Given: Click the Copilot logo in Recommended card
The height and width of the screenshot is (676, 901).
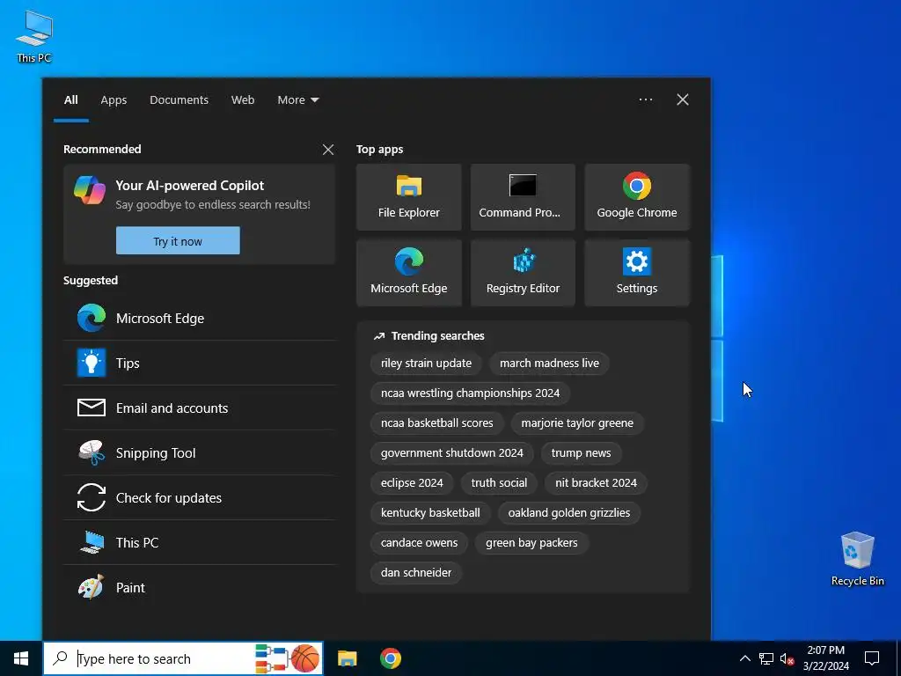Looking at the screenshot, I should [x=90, y=190].
